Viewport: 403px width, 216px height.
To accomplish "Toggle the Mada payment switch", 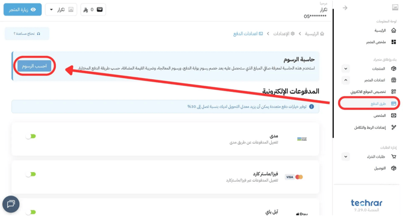I will pyautogui.click(x=31, y=136).
